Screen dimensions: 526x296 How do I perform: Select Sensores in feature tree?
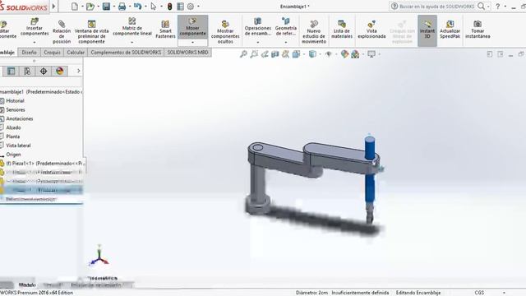click(x=16, y=109)
